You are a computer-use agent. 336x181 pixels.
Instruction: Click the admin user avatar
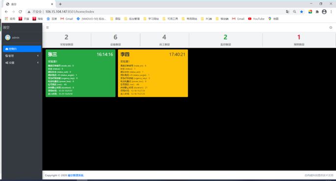coord(8,37)
